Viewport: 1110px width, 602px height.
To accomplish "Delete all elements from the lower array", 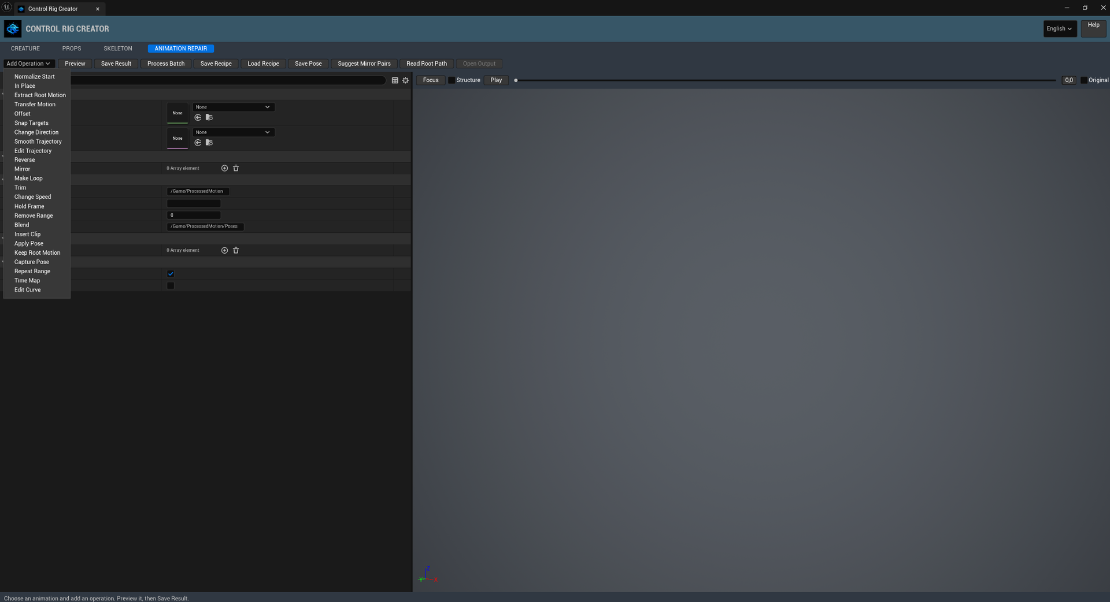I will (236, 250).
